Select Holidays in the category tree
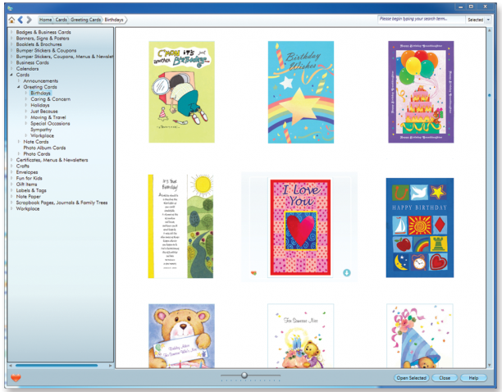The width and height of the screenshot is (502, 392). pos(39,105)
